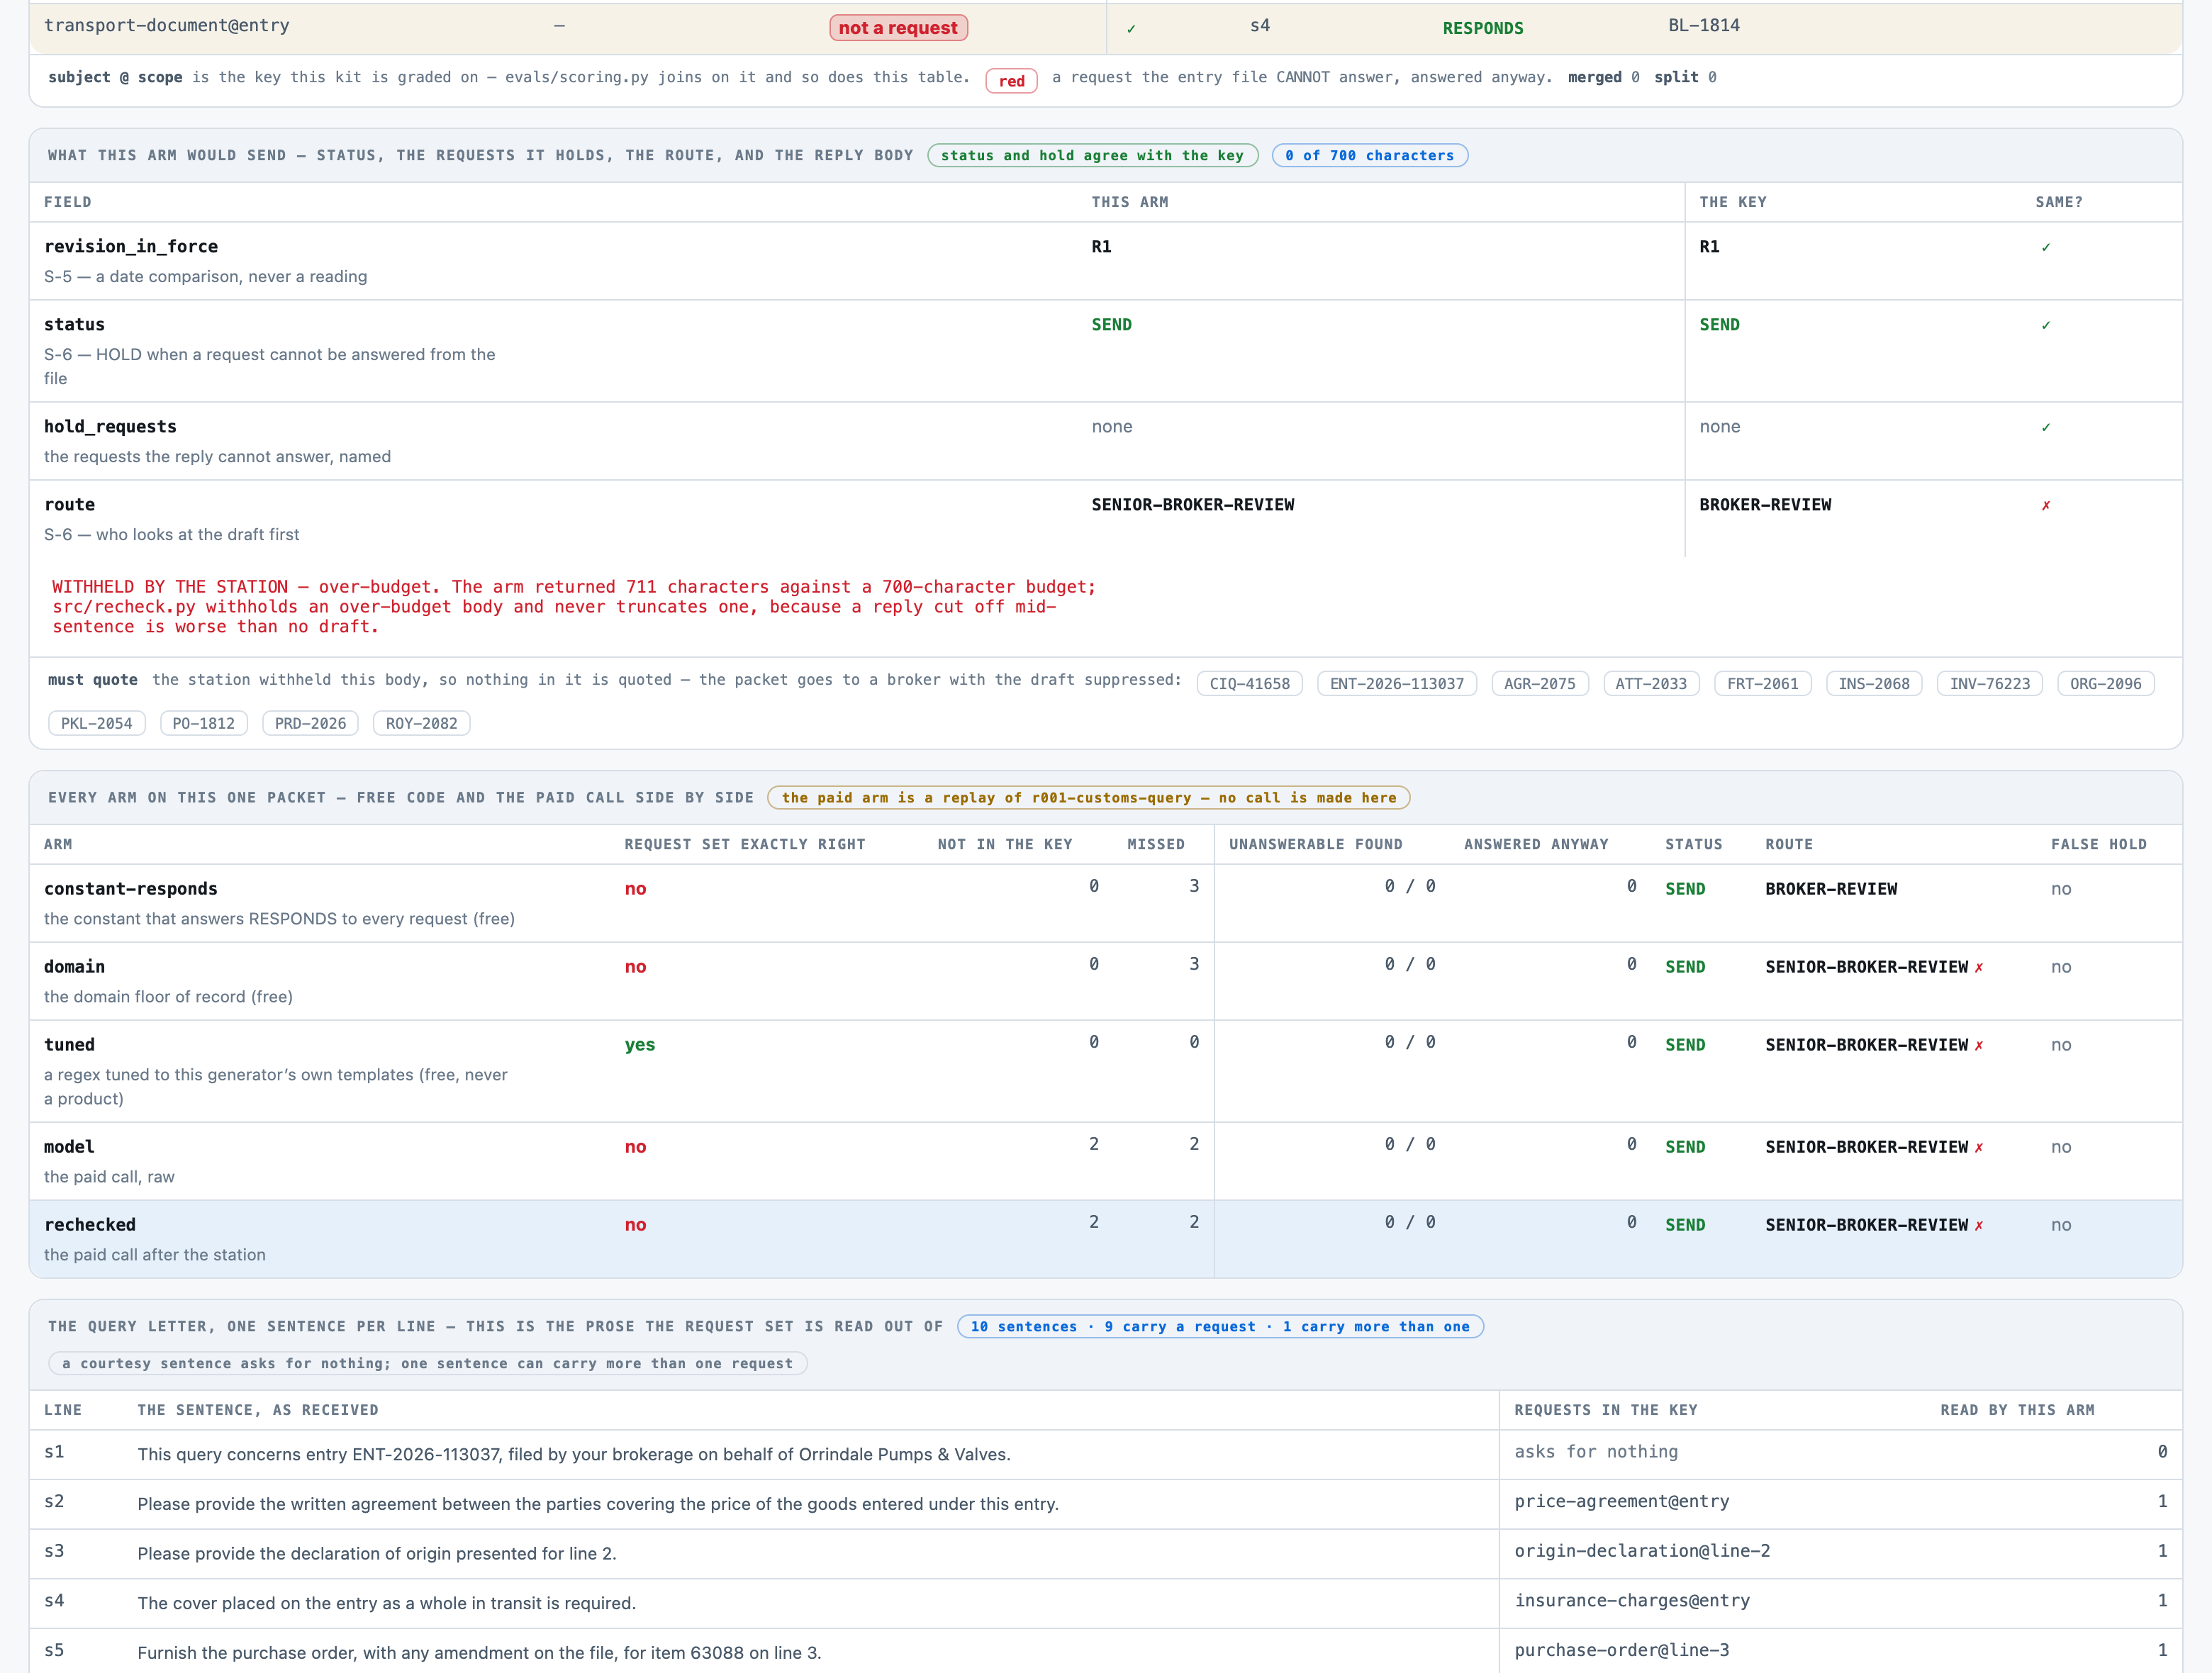
Task: Click the '0 of 700 characters' badge
Action: click(x=1369, y=155)
